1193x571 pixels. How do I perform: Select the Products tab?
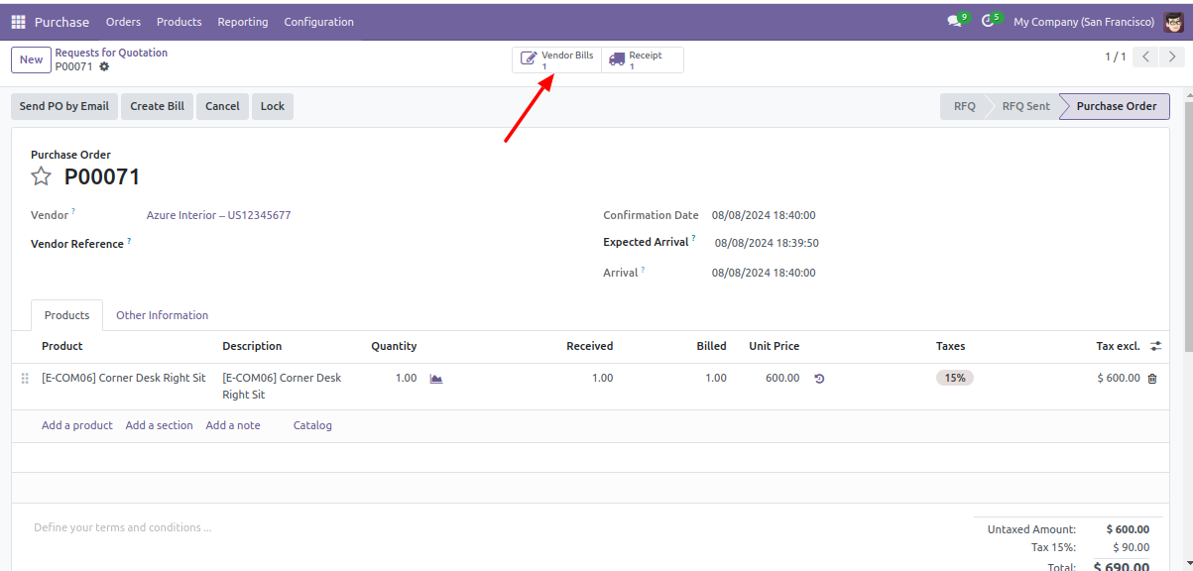pyautogui.click(x=66, y=315)
